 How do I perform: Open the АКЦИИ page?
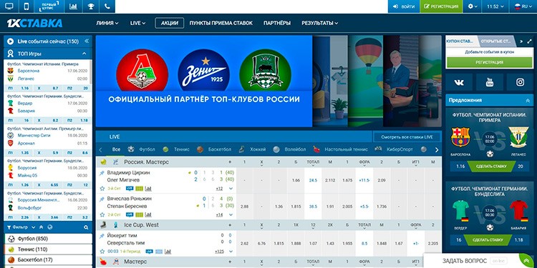tap(170, 23)
